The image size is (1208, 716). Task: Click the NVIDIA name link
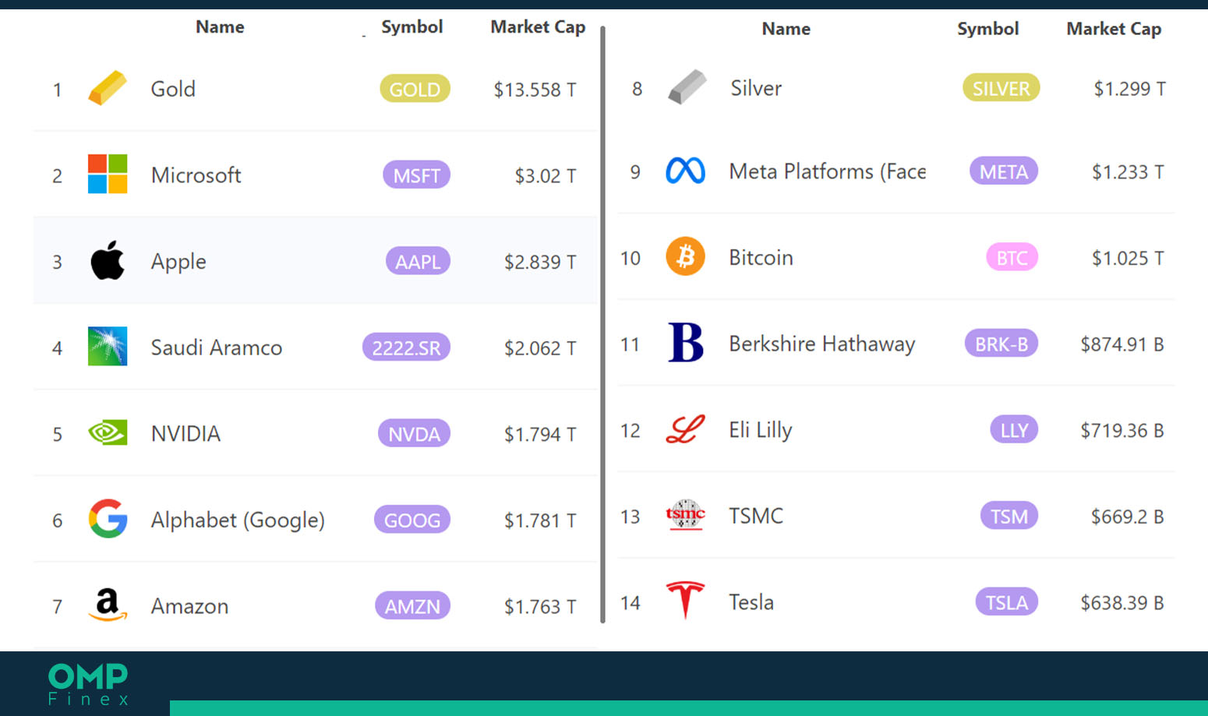pos(185,433)
